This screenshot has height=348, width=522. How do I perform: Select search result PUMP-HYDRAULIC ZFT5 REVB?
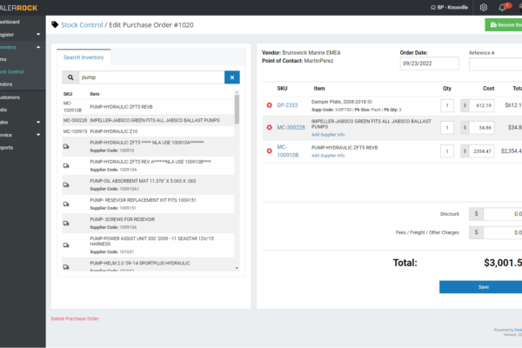point(148,106)
